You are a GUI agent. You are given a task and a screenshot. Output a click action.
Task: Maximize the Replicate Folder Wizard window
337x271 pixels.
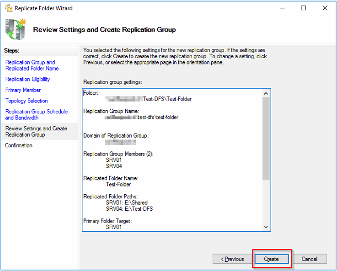pyautogui.click(x=304, y=8)
